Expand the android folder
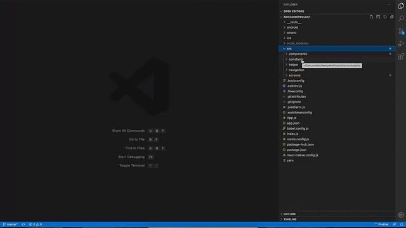 coord(337,27)
